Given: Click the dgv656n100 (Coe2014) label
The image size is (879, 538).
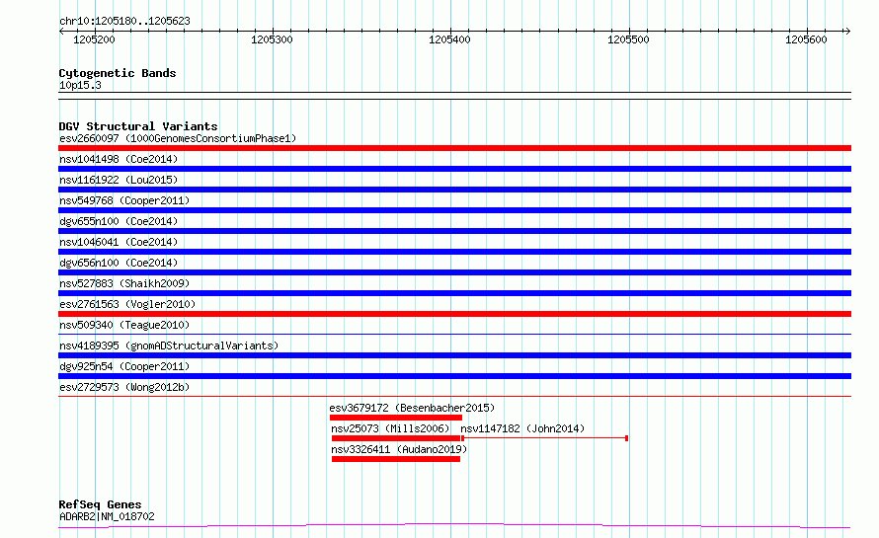Looking at the screenshot, I should [x=119, y=263].
